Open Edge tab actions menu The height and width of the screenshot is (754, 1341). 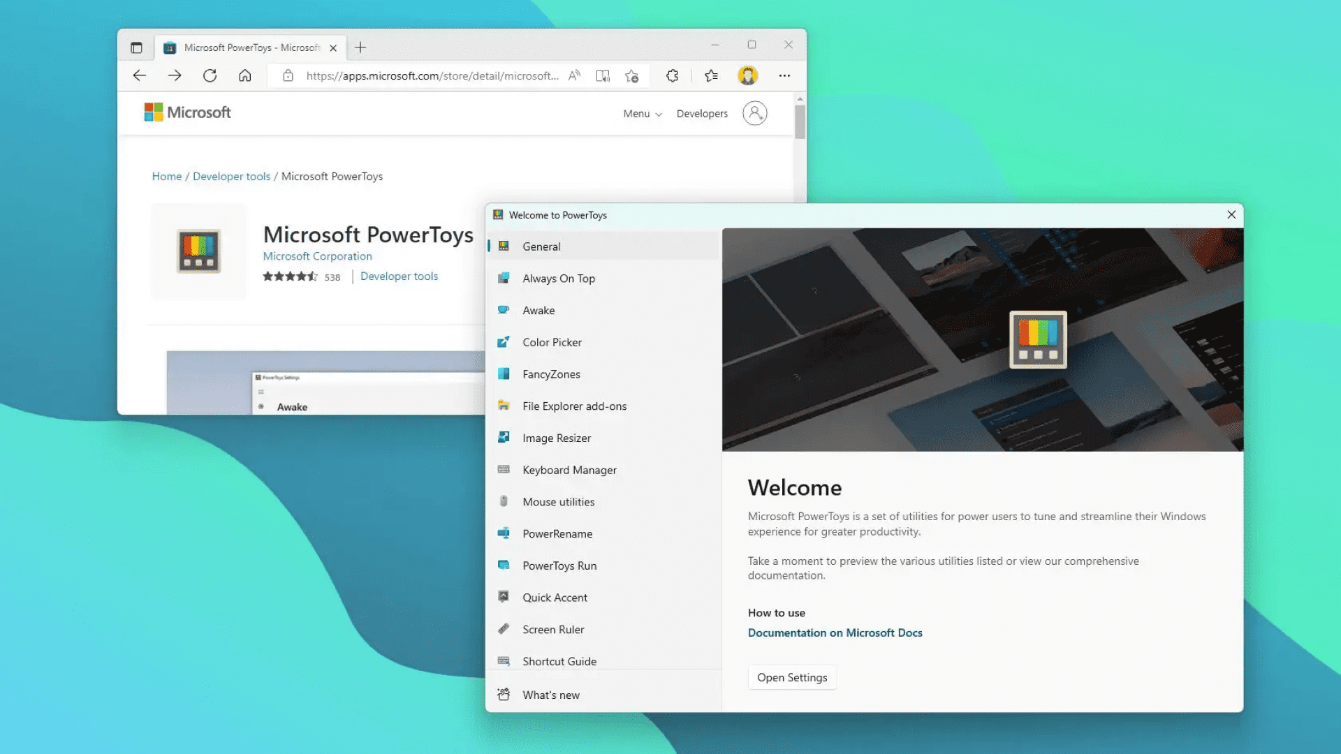(x=136, y=47)
